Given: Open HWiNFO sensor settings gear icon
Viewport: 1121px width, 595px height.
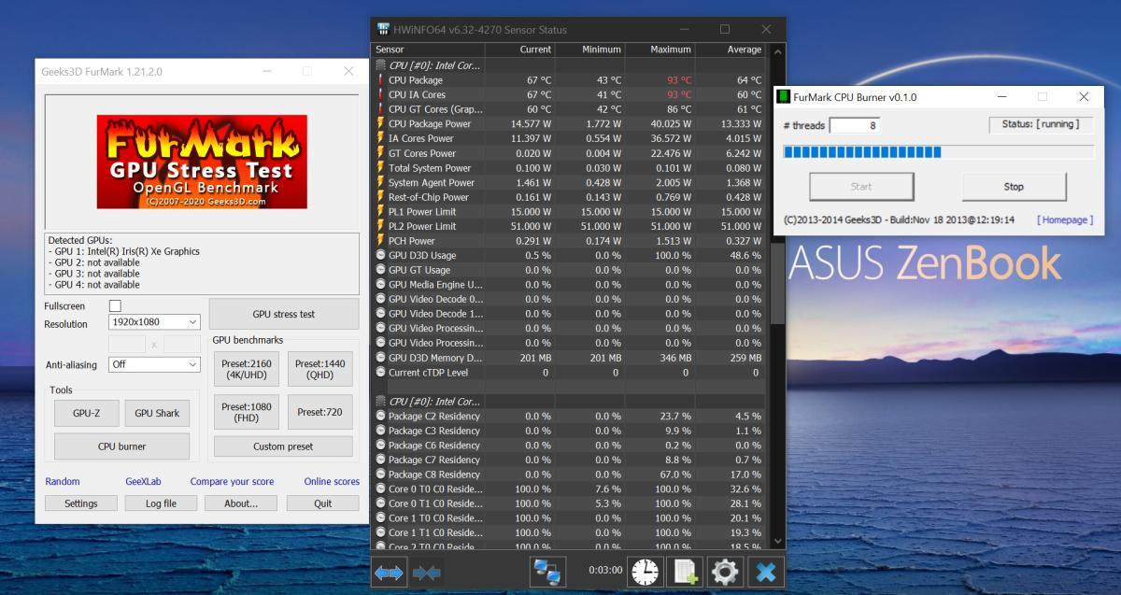Looking at the screenshot, I should pos(725,572).
